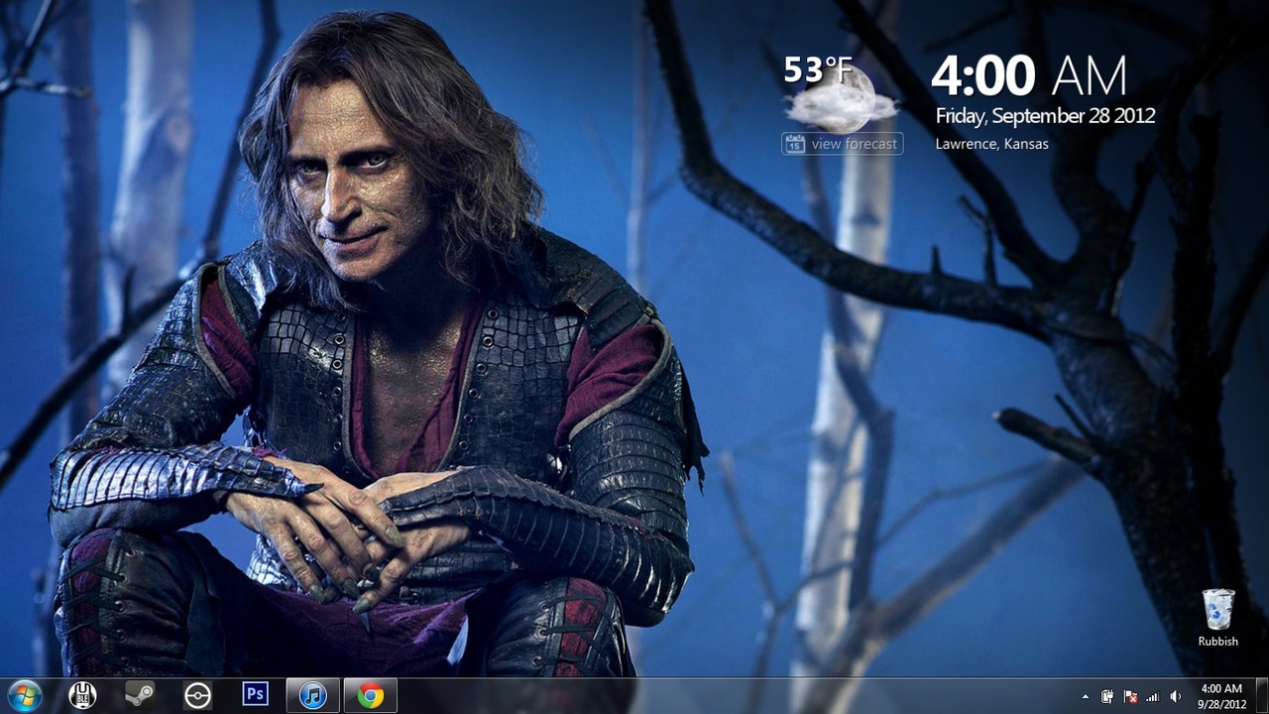Image resolution: width=1269 pixels, height=714 pixels.
Task: Show hidden system tray icons arrow
Action: tap(1086, 696)
